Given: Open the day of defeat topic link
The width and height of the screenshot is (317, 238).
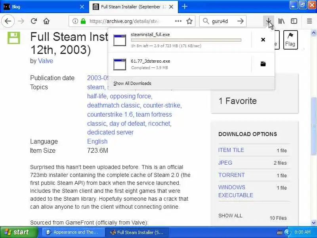Looking at the screenshot, I should pyautogui.click(x=127, y=123).
